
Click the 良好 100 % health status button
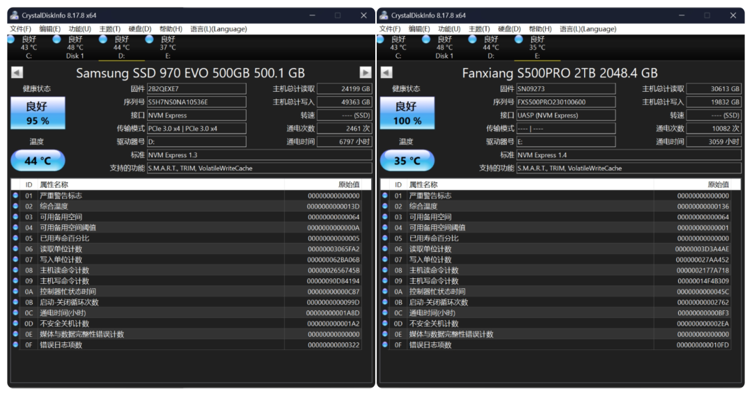tap(407, 113)
